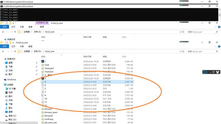Click search box in rear Explorer window

[x=203, y=32]
